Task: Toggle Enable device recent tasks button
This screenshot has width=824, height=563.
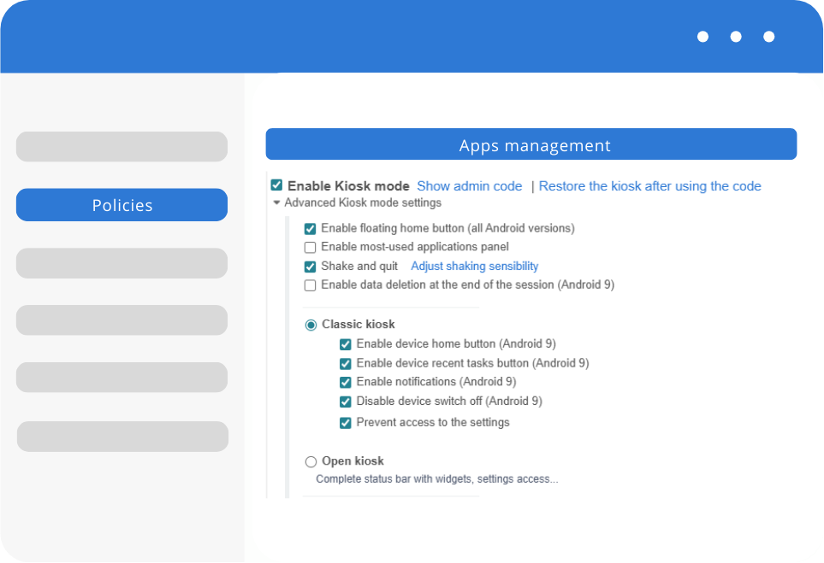Action: pos(346,363)
